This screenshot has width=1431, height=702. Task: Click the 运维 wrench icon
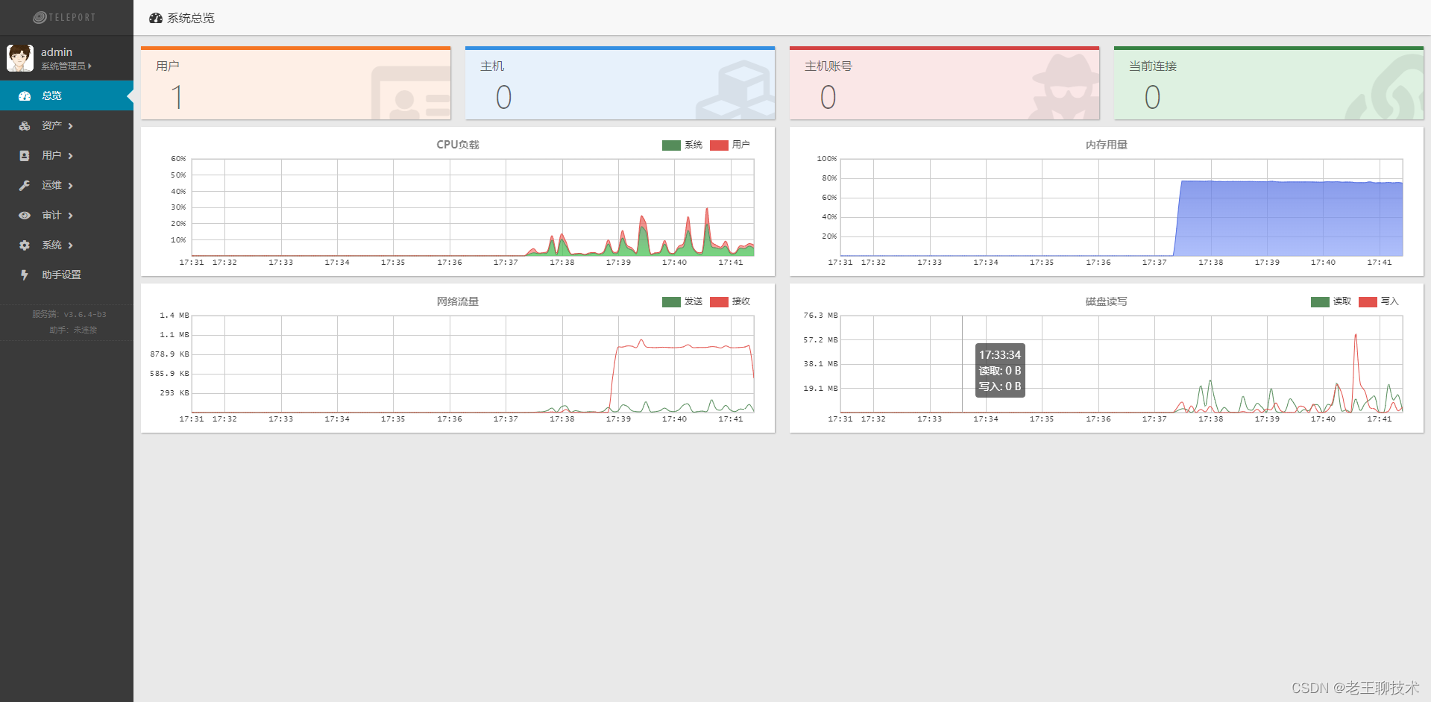(x=25, y=186)
